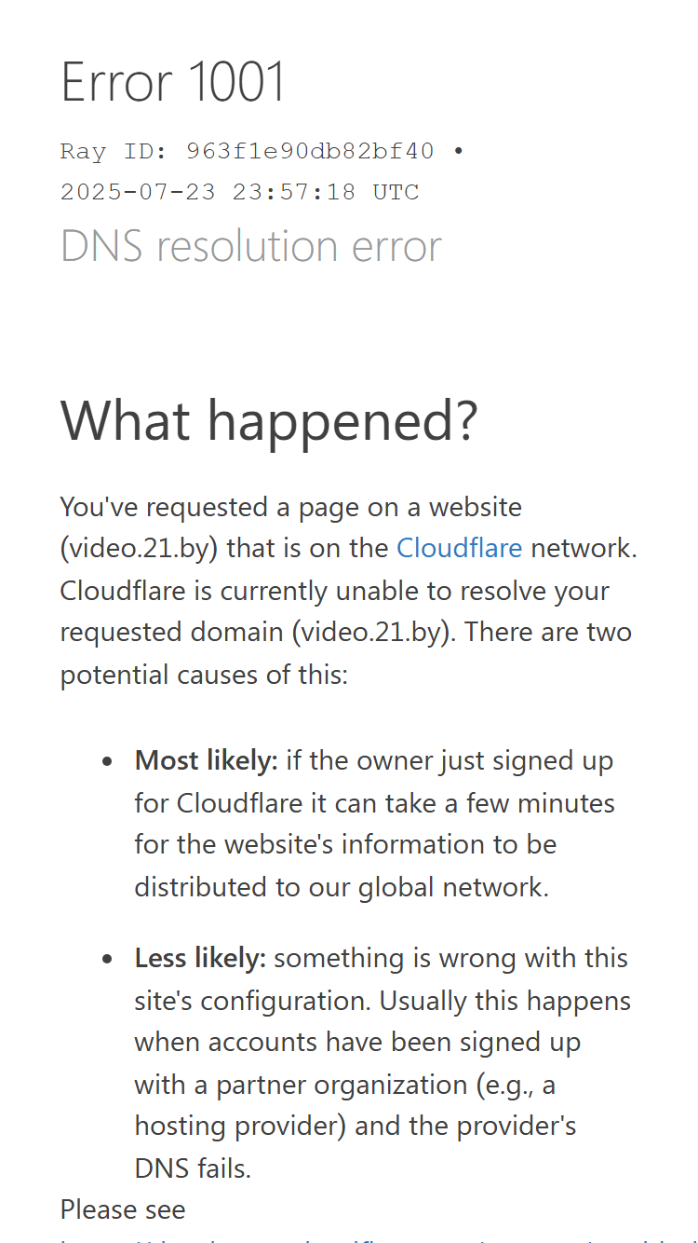Image resolution: width=698 pixels, height=1243 pixels.
Task: Click the Please see text
Action: 123,1209
